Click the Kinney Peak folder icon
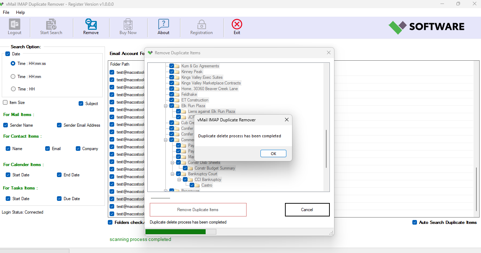The height and width of the screenshot is (253, 481). [x=177, y=72]
